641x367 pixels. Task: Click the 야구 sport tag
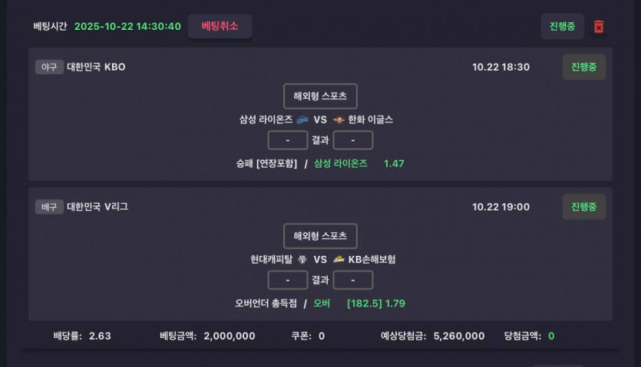[x=49, y=67]
